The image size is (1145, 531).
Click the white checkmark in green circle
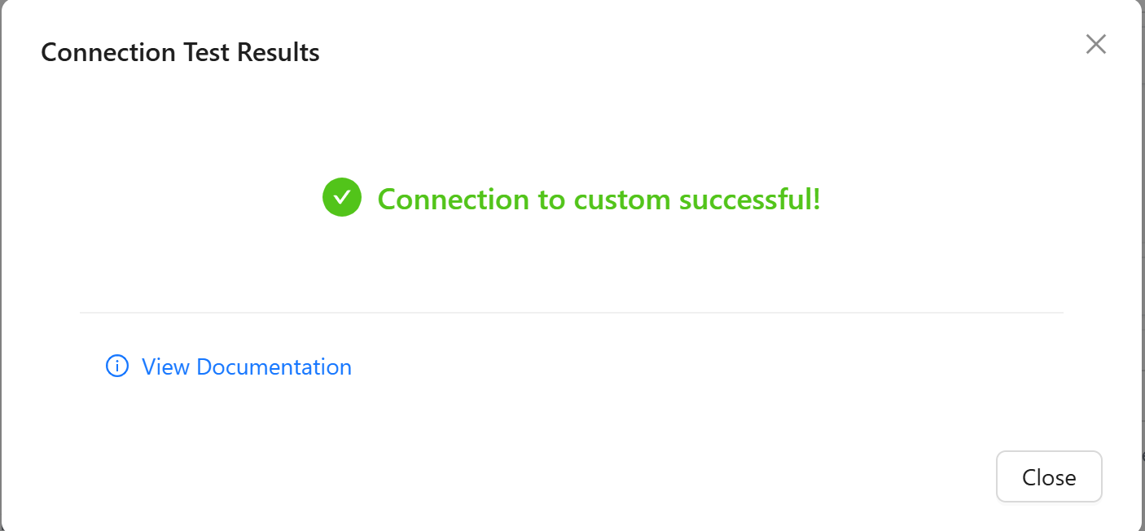[342, 198]
